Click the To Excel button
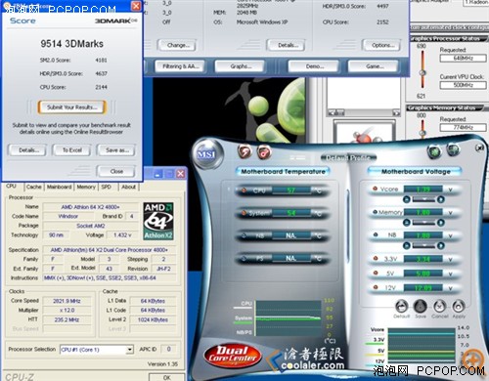489x381 pixels. (x=72, y=150)
